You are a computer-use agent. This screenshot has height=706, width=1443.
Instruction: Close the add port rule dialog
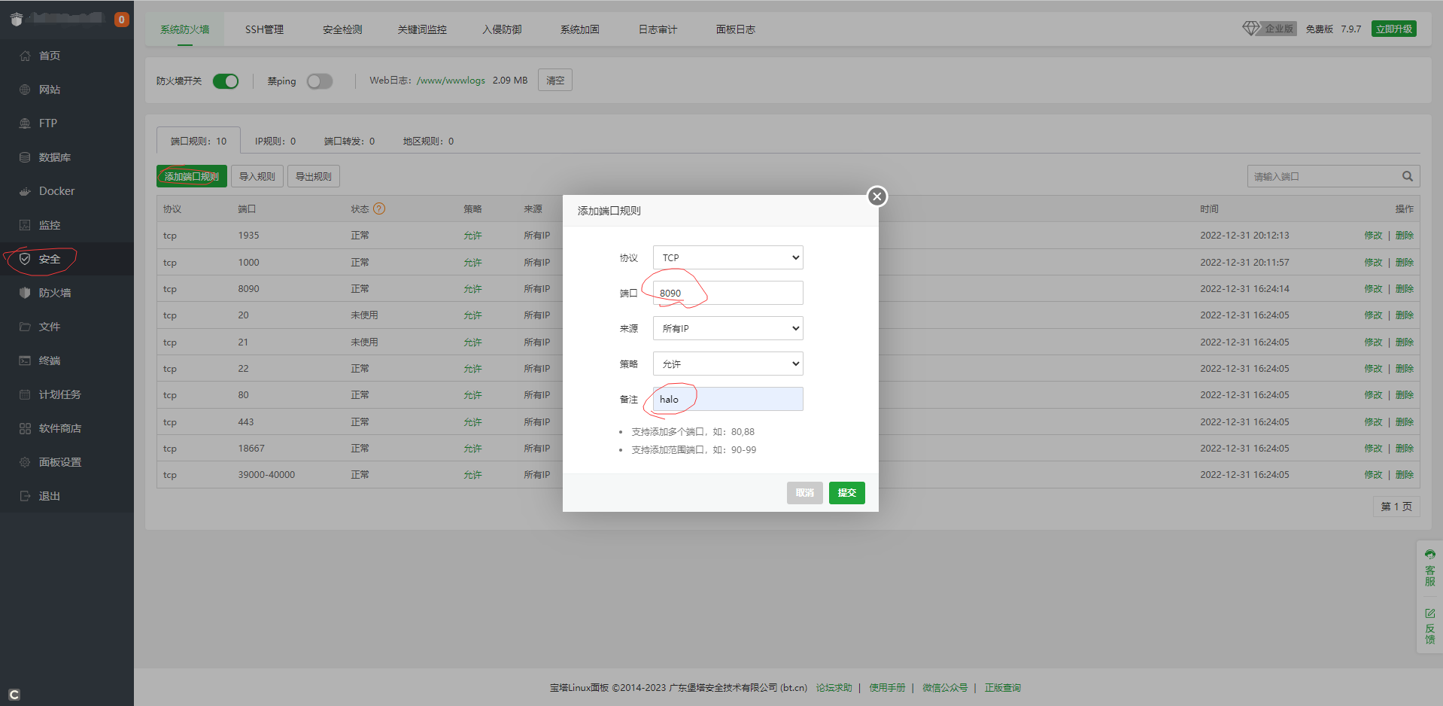[x=876, y=196]
